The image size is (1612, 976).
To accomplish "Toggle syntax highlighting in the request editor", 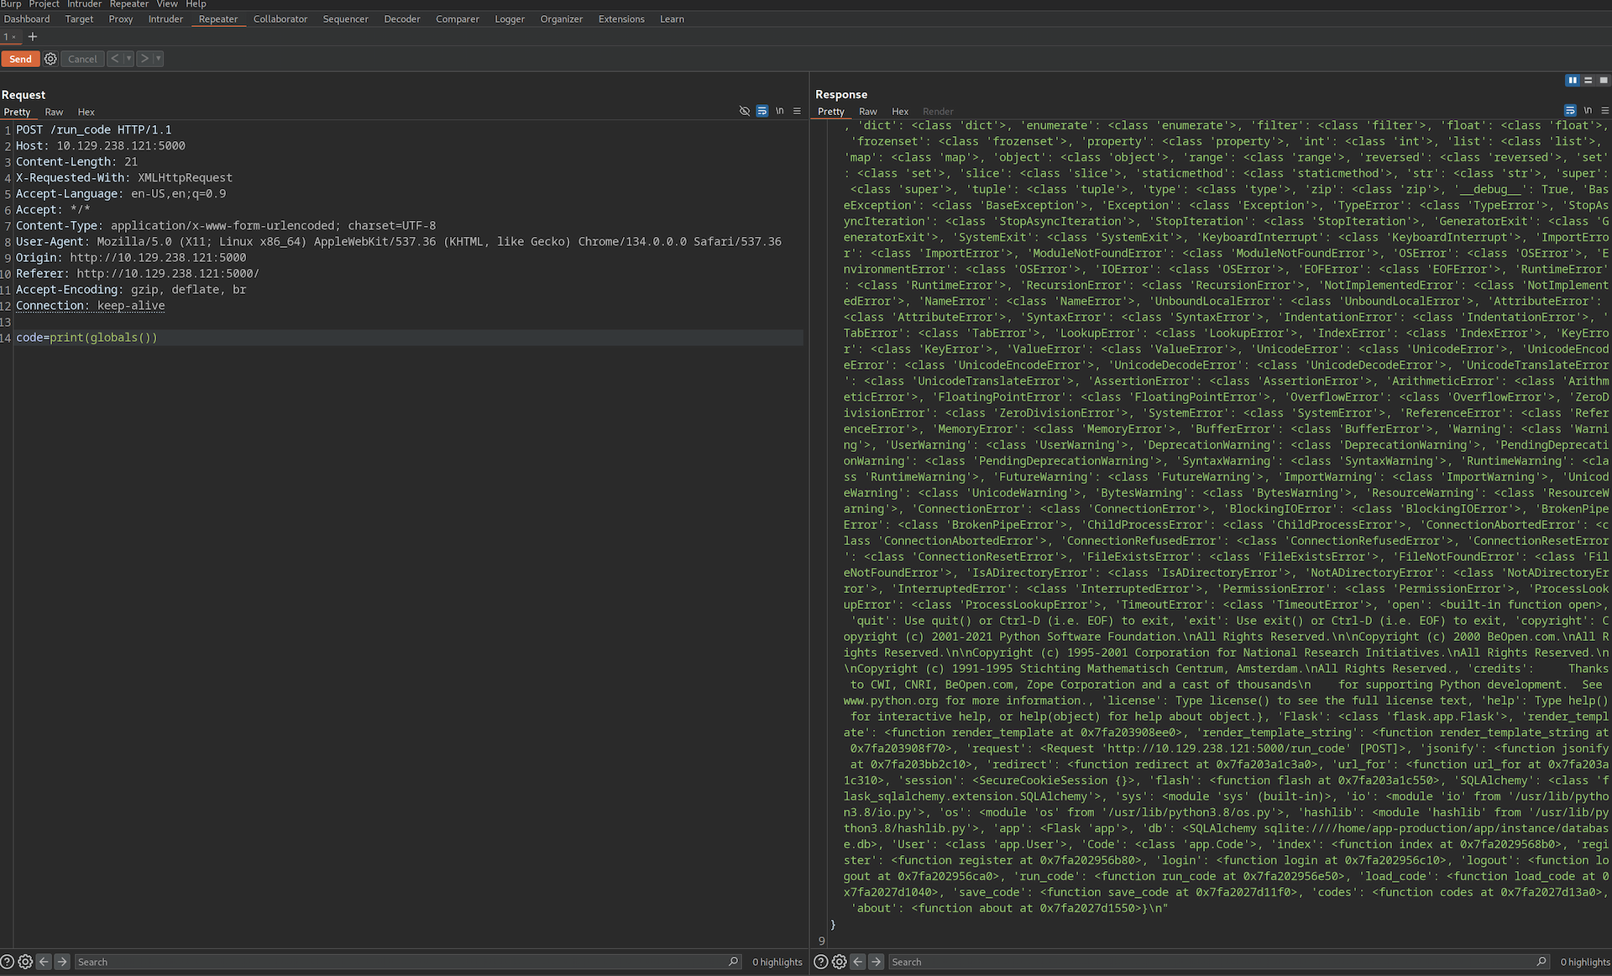I will point(762,110).
